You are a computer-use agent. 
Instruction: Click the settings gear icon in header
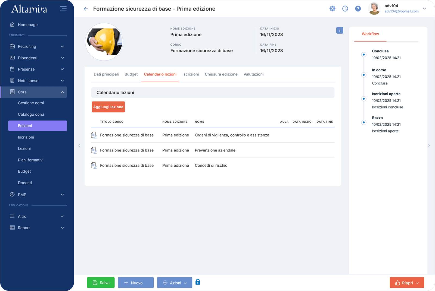coord(332,9)
